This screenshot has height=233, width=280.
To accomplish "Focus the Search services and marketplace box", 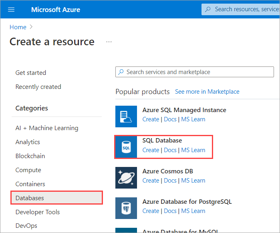I will tap(194, 72).
